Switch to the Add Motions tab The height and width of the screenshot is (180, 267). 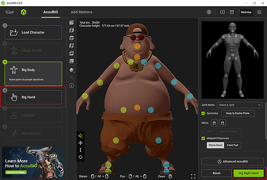click(81, 12)
